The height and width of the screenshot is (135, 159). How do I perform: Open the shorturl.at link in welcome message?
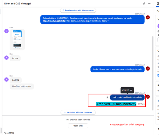54,21
